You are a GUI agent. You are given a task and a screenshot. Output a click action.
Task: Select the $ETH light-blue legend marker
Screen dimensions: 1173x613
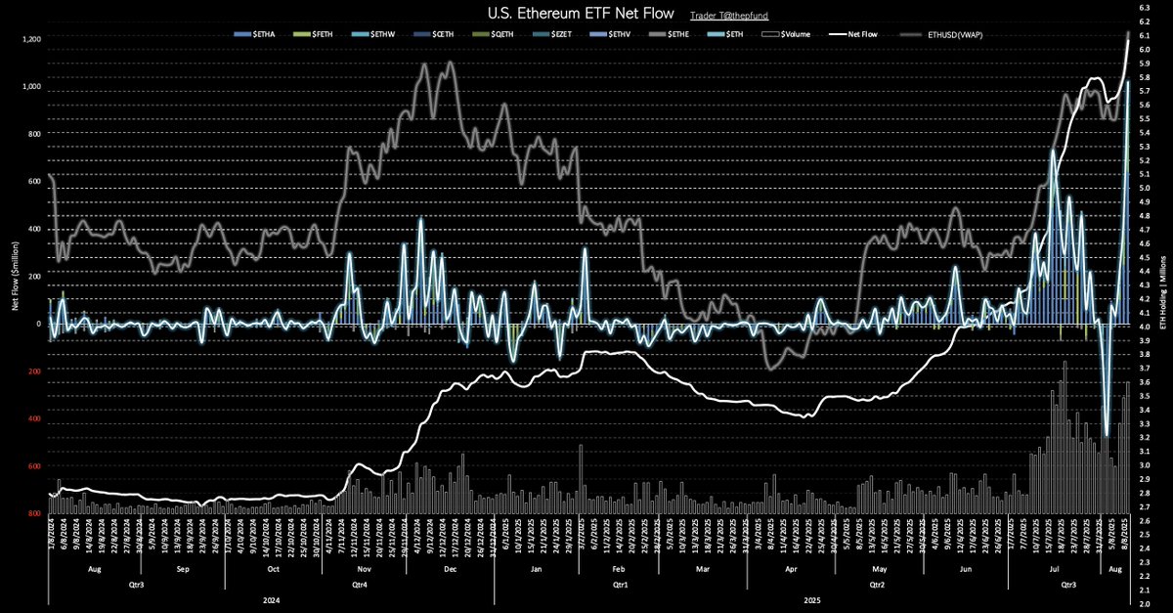[x=716, y=33]
